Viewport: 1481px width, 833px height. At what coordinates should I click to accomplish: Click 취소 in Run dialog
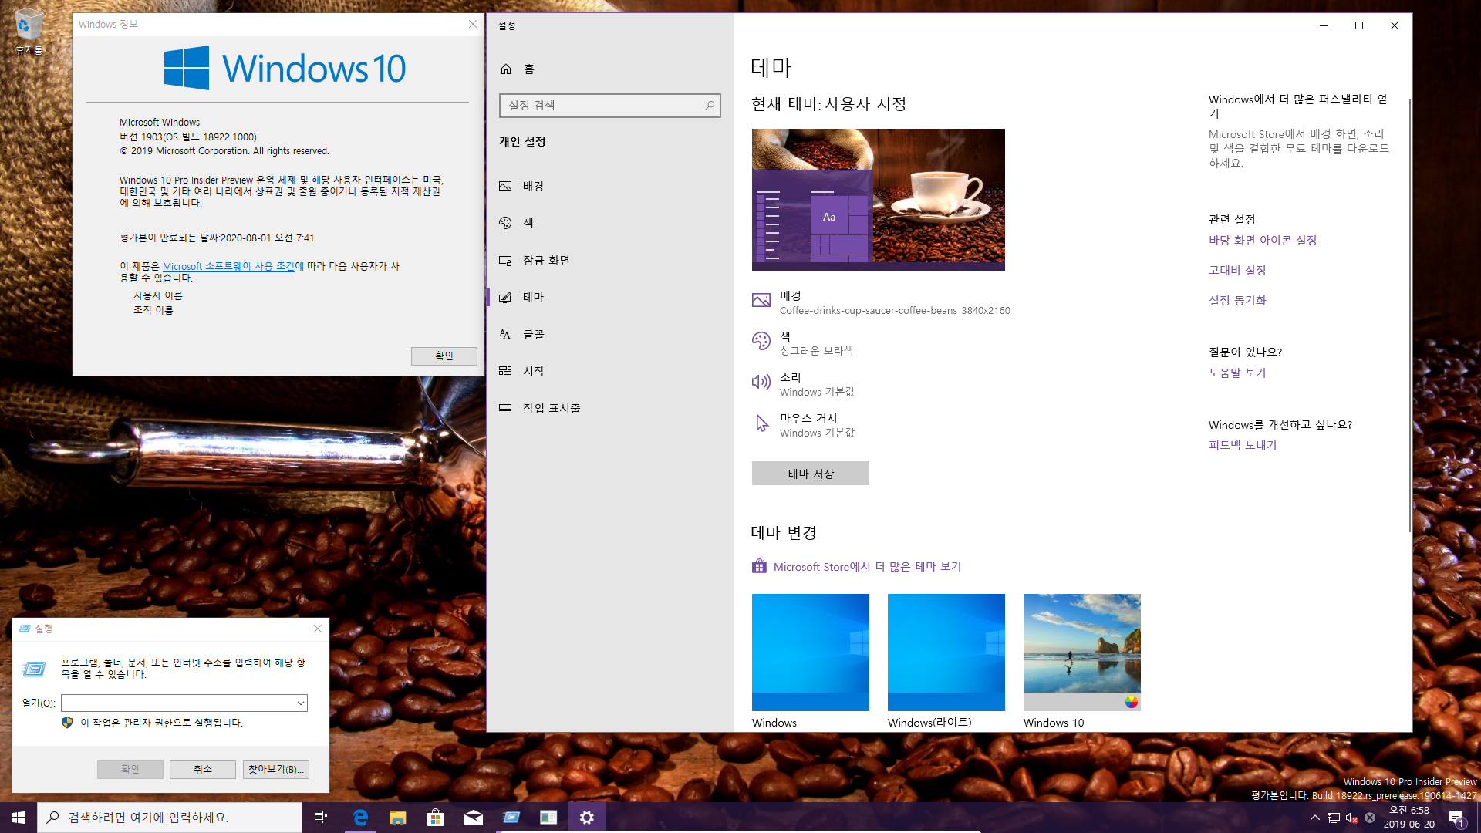click(x=203, y=770)
